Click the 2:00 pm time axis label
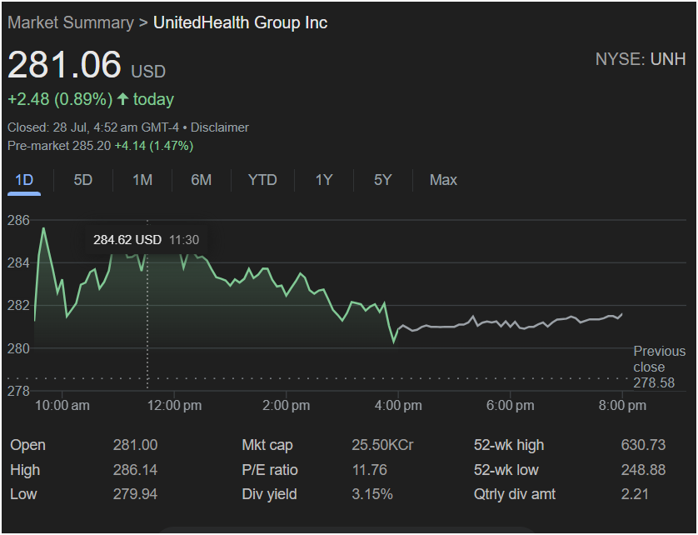698x535 pixels. [x=287, y=405]
